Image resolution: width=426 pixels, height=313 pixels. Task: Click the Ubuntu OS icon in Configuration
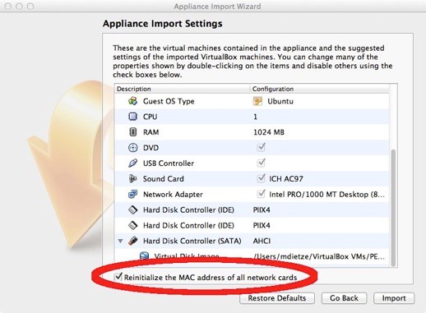257,101
